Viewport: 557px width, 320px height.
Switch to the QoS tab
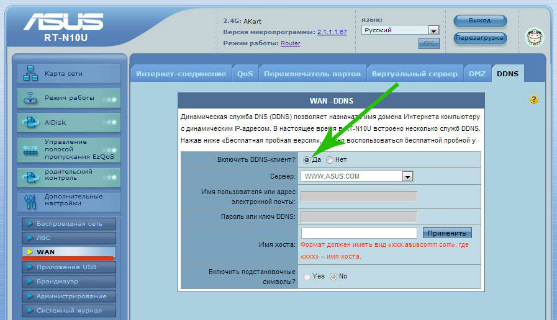(x=245, y=74)
